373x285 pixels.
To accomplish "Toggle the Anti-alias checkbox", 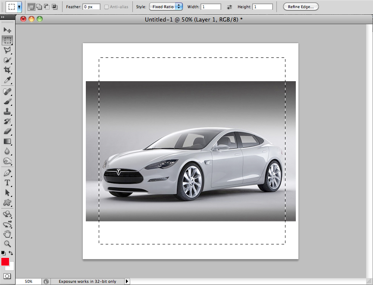I will (107, 7).
